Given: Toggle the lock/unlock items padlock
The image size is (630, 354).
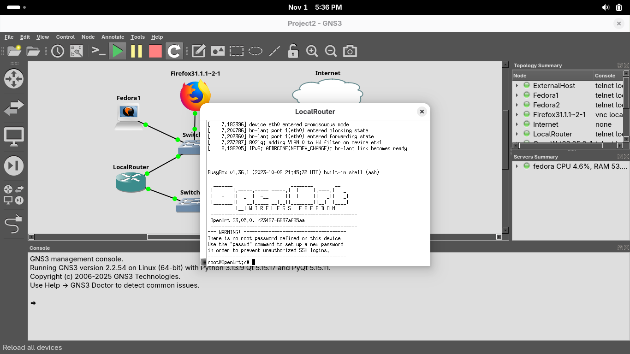Looking at the screenshot, I should click(x=293, y=51).
